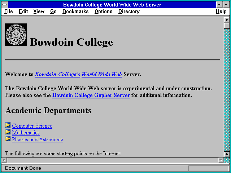Open the File menu
The width and height of the screenshot is (231, 173).
(9, 12)
